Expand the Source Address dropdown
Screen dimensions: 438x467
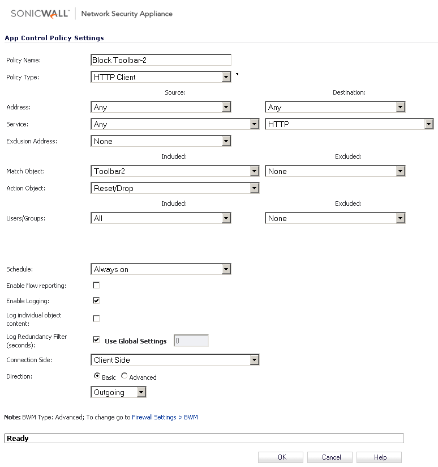(x=161, y=107)
